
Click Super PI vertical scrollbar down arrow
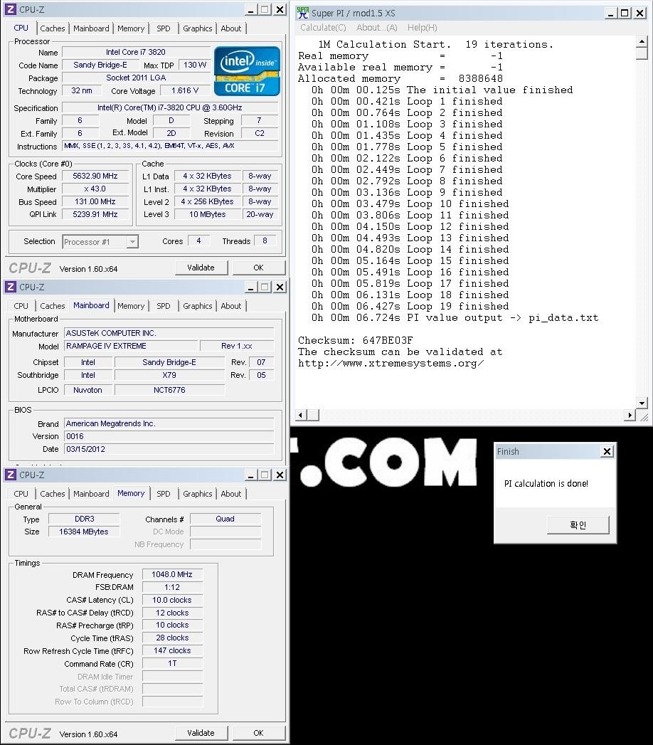click(x=642, y=403)
